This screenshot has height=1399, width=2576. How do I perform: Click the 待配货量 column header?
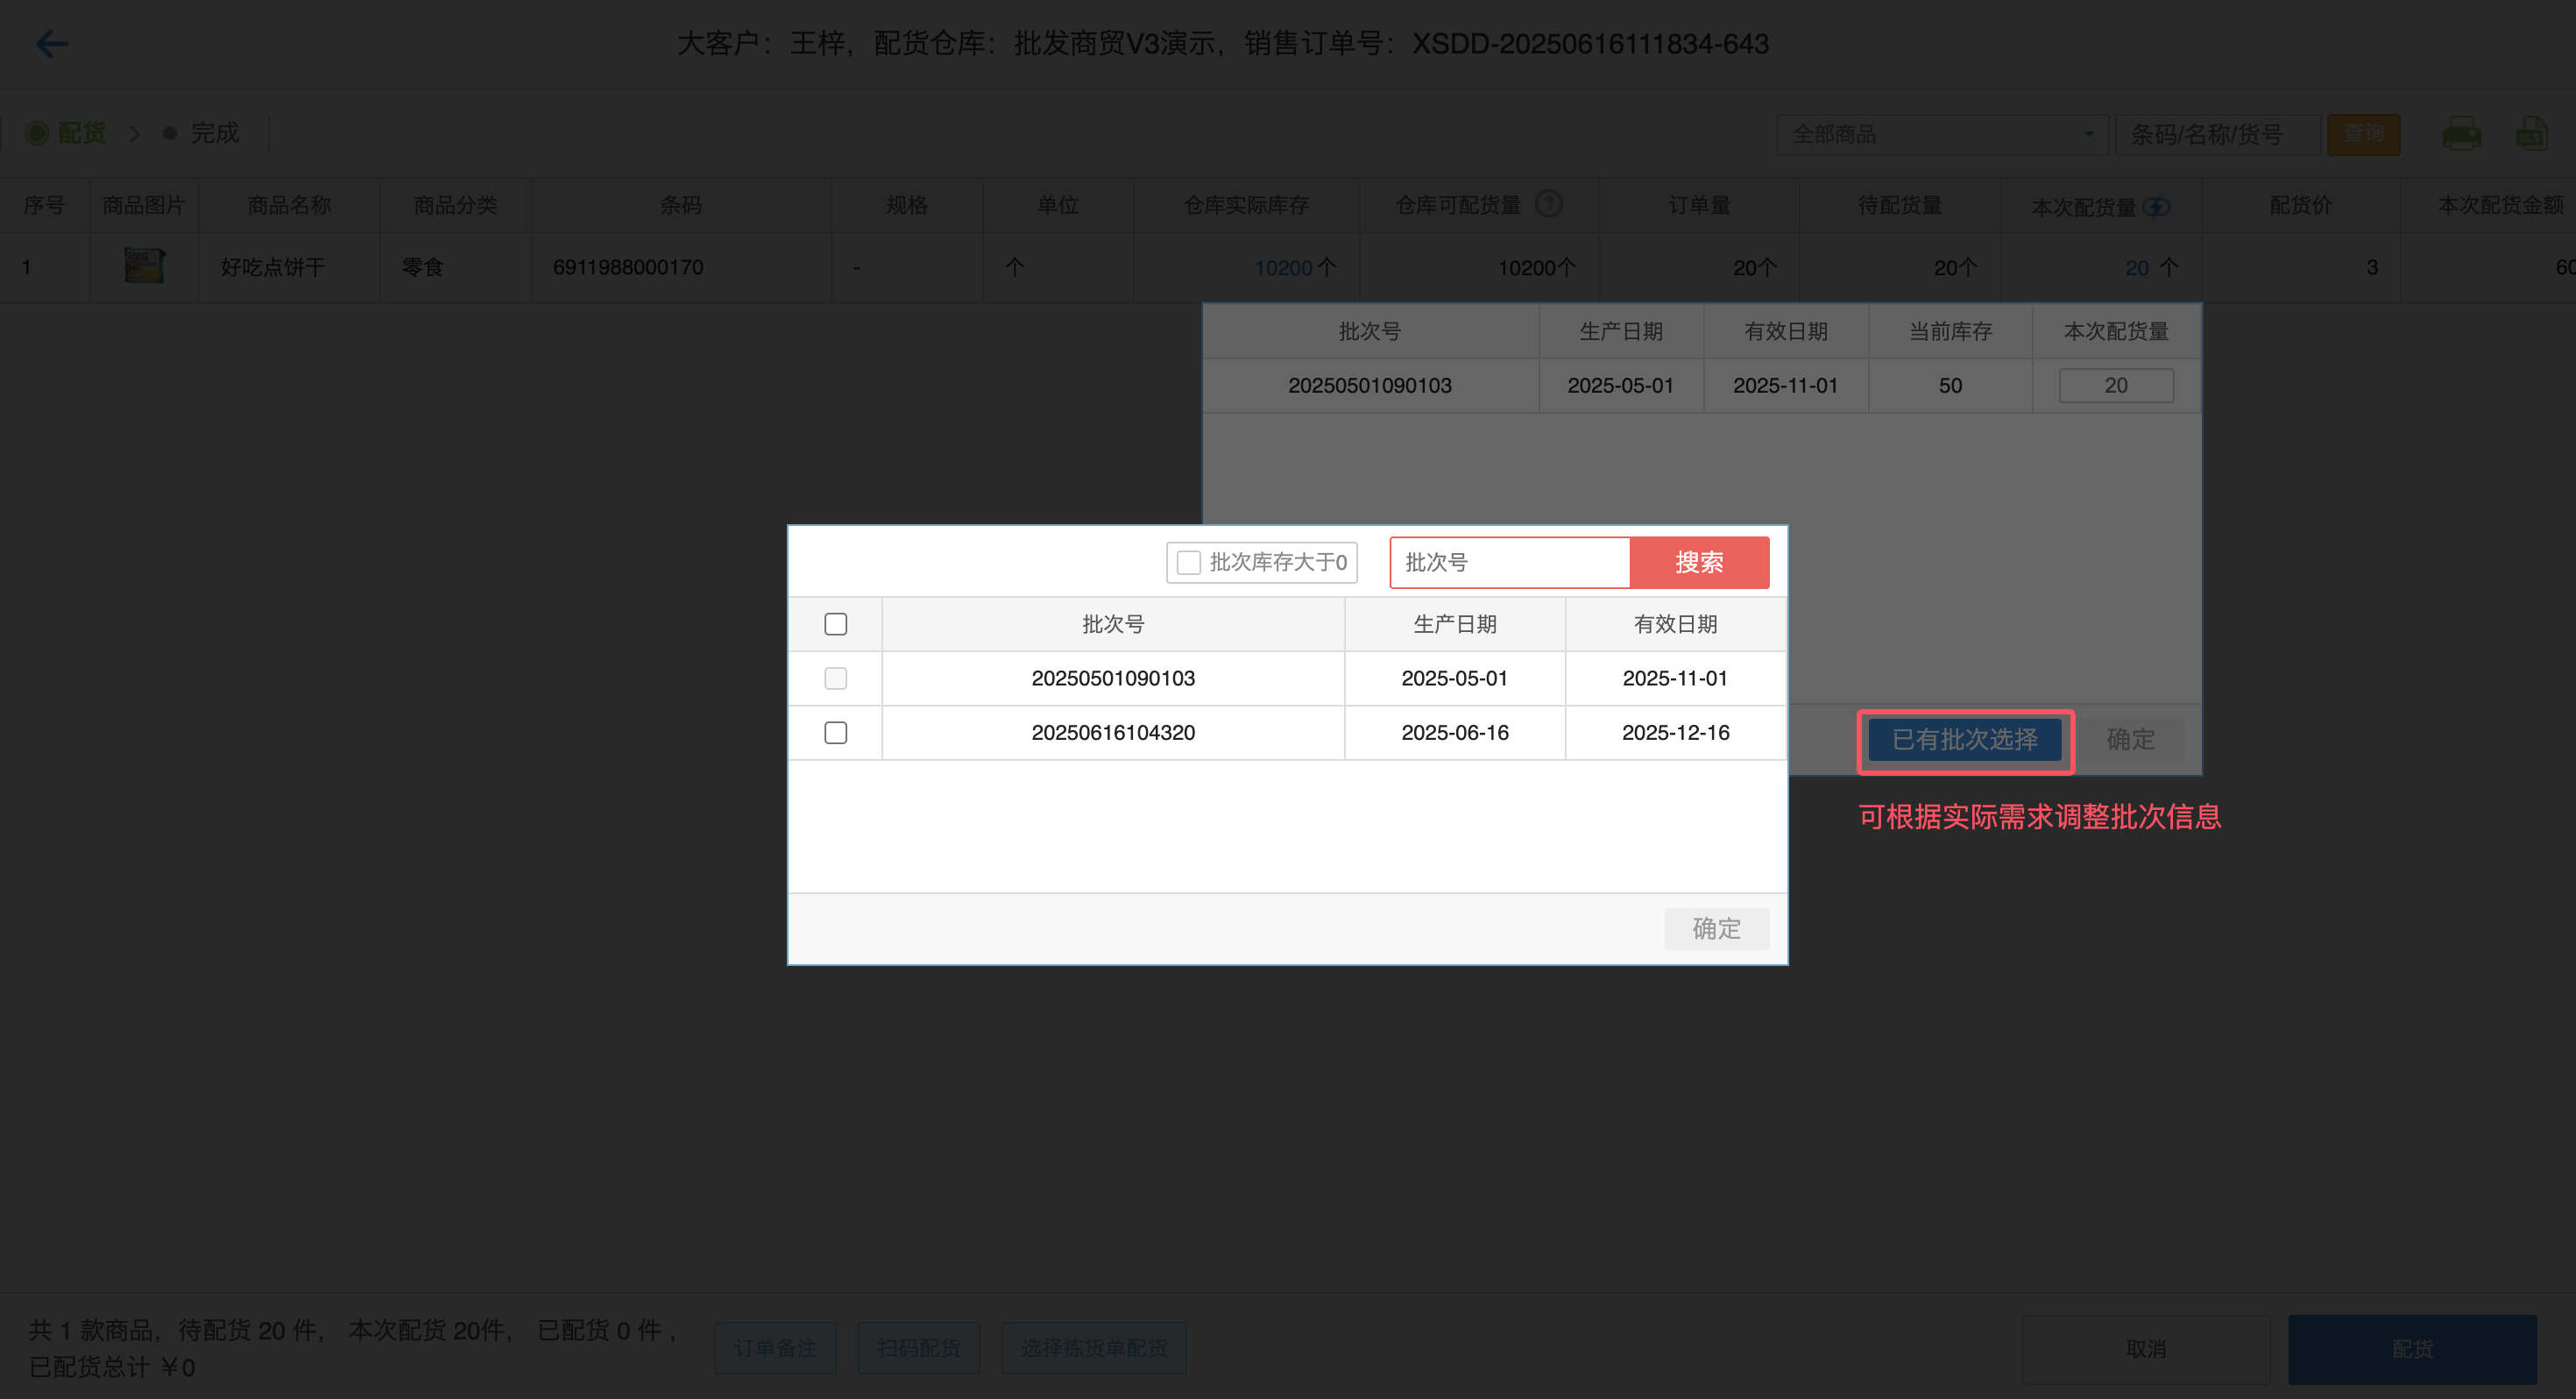(x=1900, y=205)
